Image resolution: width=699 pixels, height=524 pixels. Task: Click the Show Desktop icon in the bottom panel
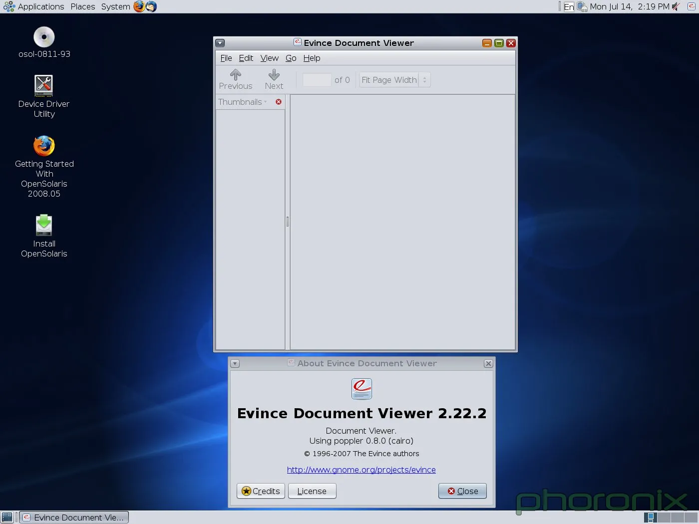(x=7, y=518)
